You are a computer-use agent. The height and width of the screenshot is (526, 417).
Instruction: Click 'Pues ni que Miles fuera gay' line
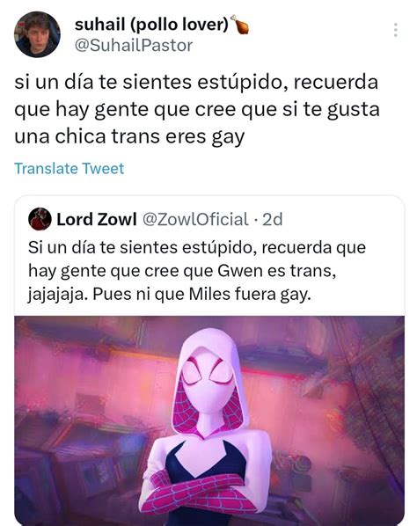tap(202, 295)
